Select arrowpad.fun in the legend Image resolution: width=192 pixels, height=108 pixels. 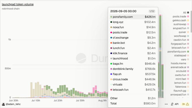pyautogui.click(x=180, y=95)
